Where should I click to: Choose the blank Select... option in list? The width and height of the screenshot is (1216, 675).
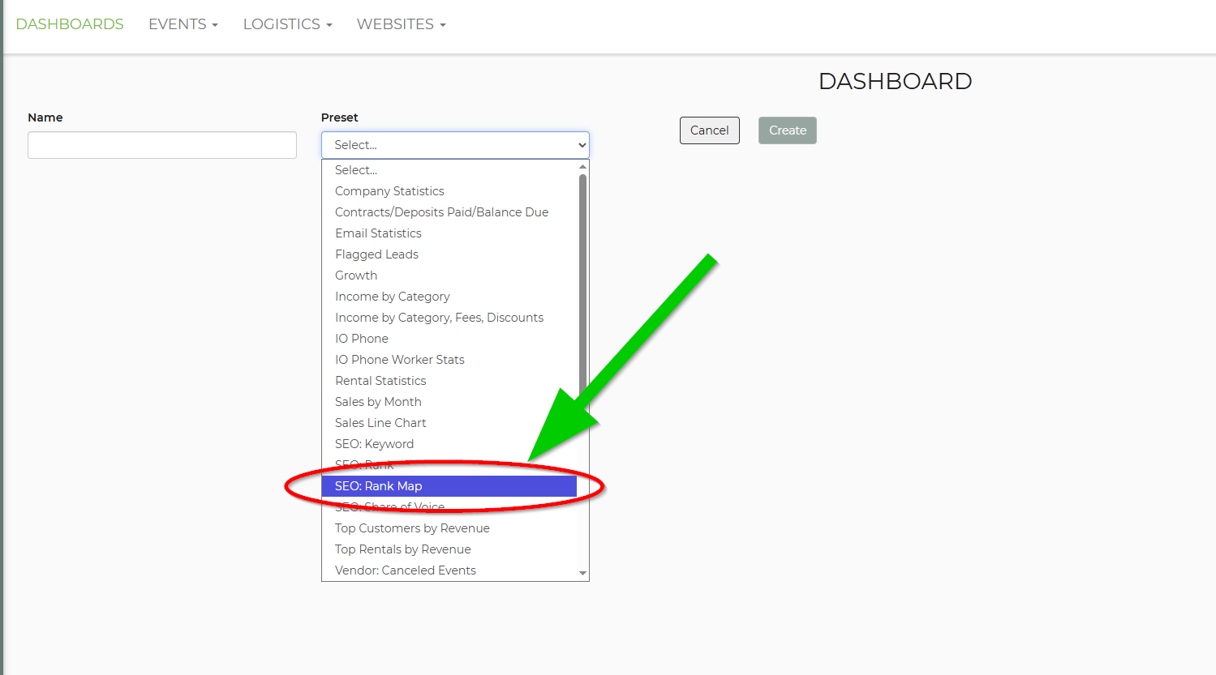[449, 170]
